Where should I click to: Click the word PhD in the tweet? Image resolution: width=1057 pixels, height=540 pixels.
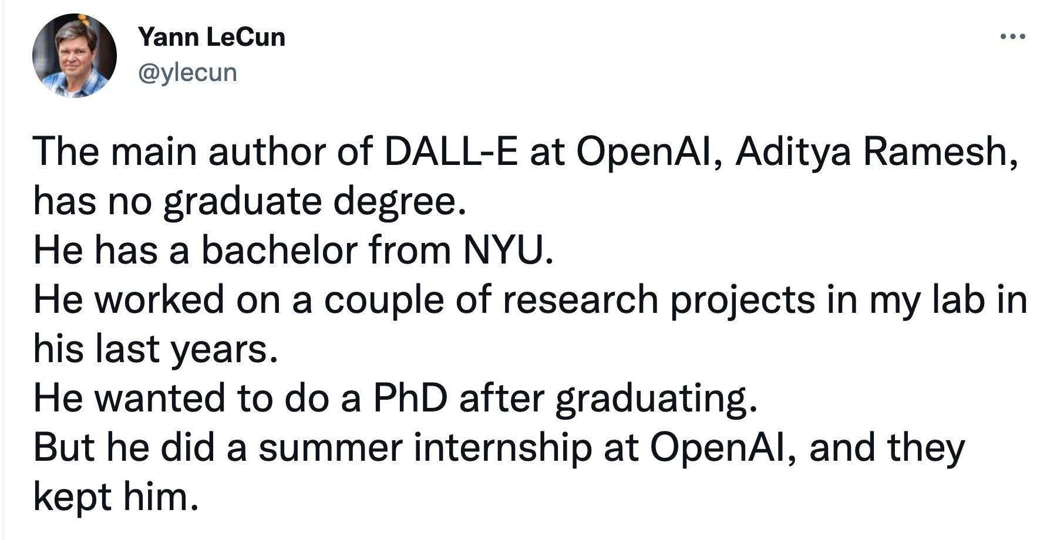(x=410, y=398)
